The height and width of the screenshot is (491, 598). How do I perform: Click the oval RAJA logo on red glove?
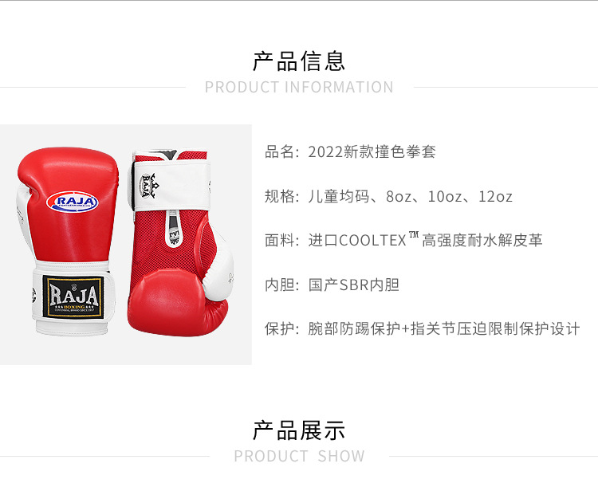point(72,202)
